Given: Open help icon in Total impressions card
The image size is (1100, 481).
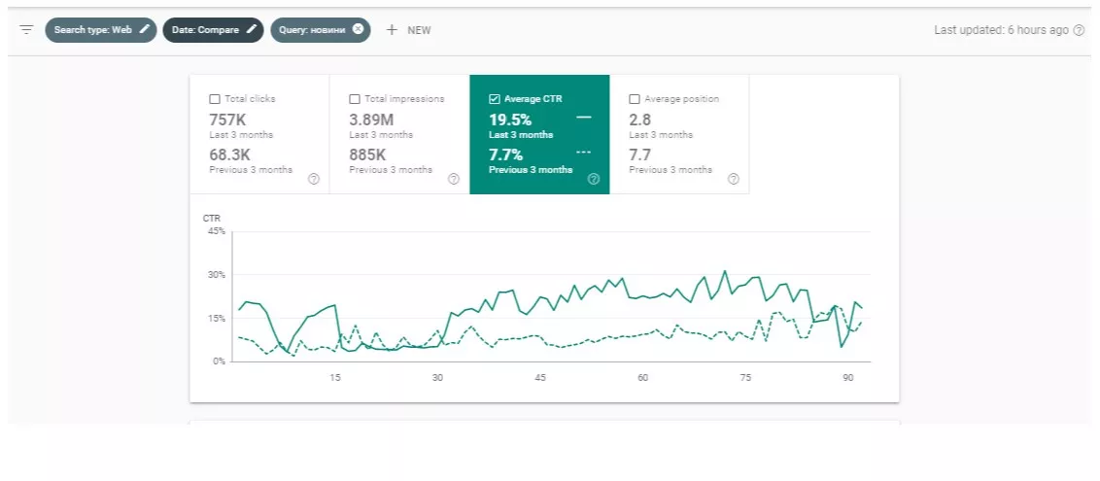Looking at the screenshot, I should (454, 179).
